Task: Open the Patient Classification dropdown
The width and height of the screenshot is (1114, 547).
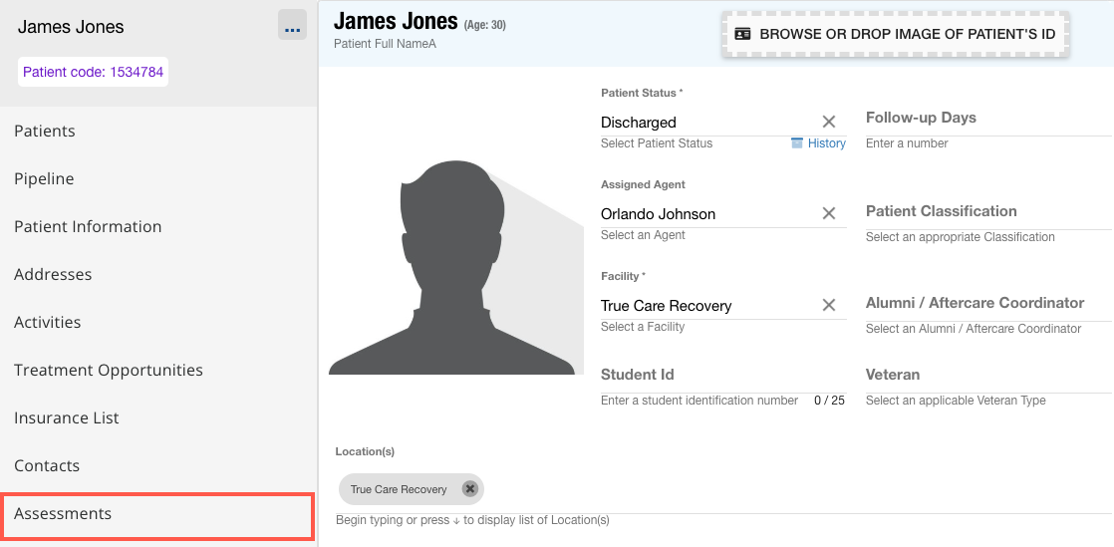Action: tap(986, 212)
